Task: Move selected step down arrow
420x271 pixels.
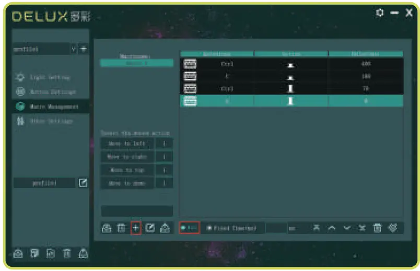Action: click(347, 228)
